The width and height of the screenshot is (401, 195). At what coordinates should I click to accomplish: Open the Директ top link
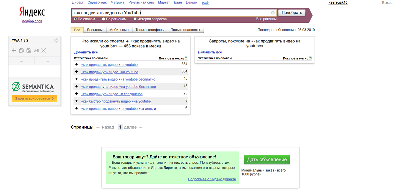point(78,3)
